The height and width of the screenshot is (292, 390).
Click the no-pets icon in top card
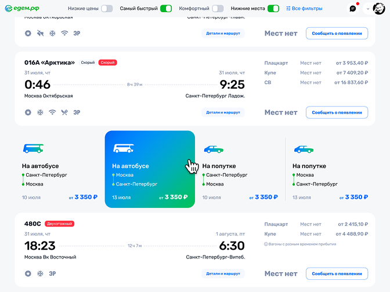pos(40,33)
